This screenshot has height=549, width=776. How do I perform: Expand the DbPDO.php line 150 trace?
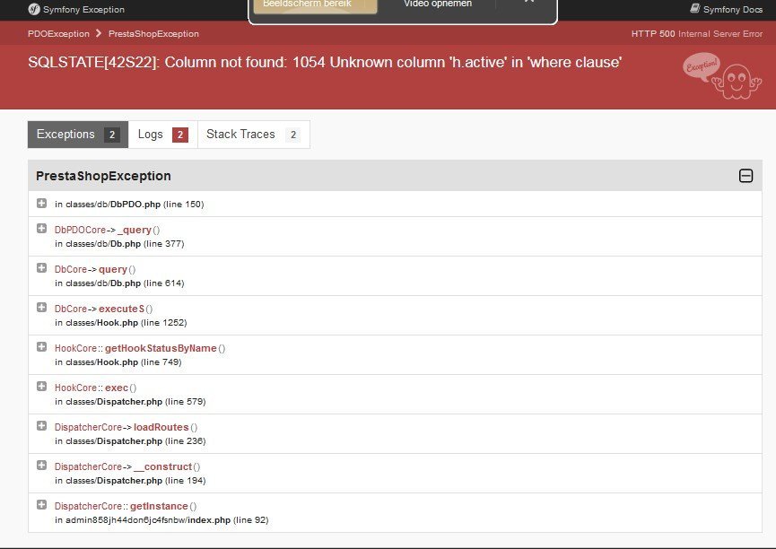(x=41, y=204)
